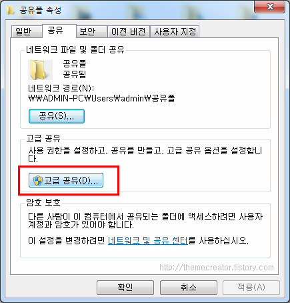
Task: Click the large 공유폴 folder icon
Action: point(40,70)
